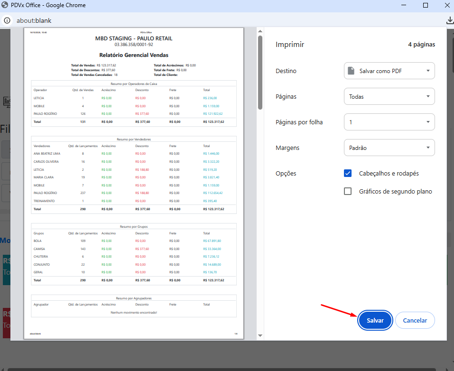Screen dimensions: 454x371
Task: Expand the Margens dropdown set to Padrão
Action: coord(389,148)
